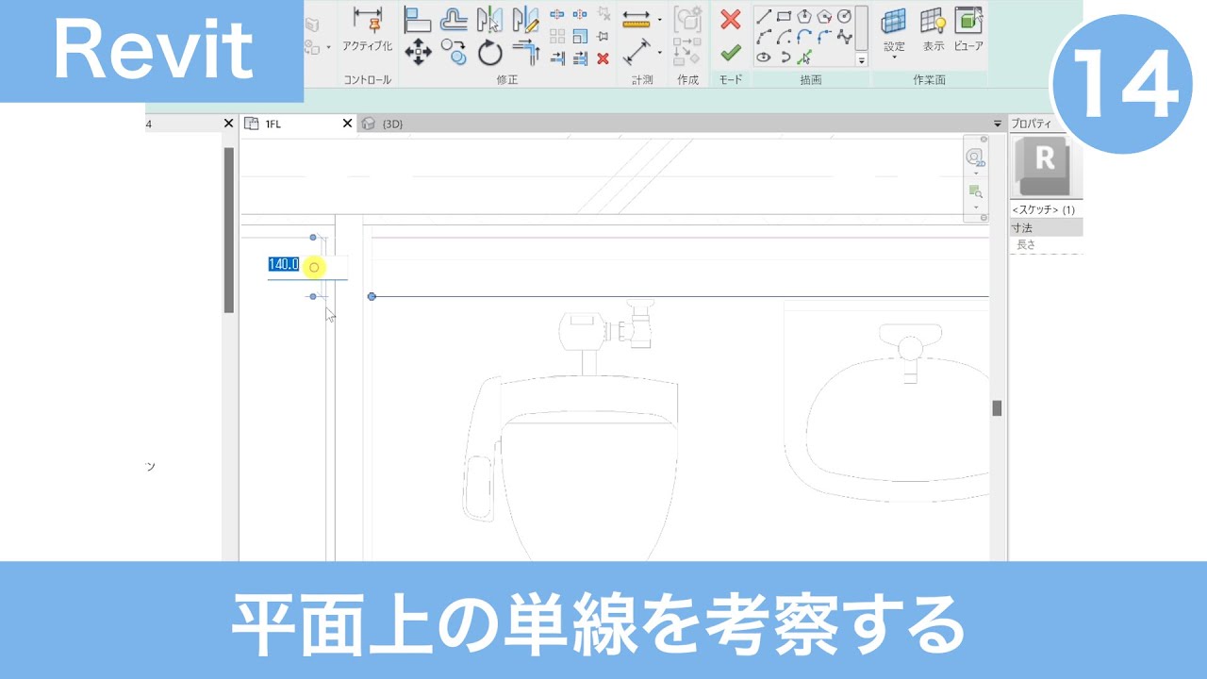Viewport: 1207px width, 679px height.
Task: Select the Ellipse draw tool
Action: point(764,58)
